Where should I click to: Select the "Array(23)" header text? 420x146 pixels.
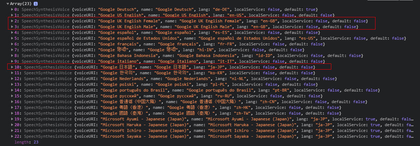click(x=21, y=4)
